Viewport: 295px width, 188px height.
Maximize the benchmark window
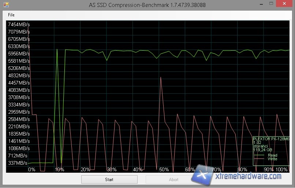(271, 4)
